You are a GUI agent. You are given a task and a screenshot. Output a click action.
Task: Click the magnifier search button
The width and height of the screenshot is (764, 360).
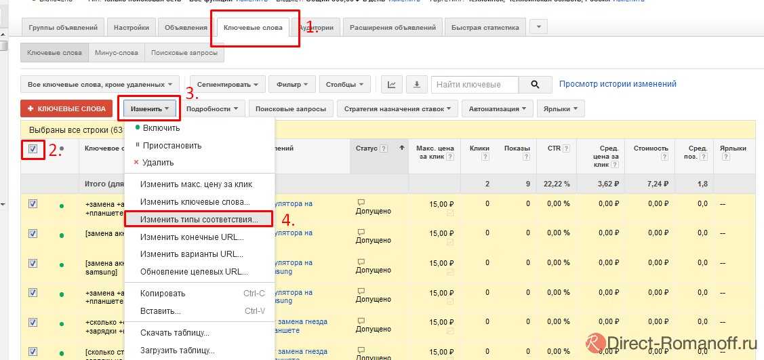pyautogui.click(x=535, y=84)
